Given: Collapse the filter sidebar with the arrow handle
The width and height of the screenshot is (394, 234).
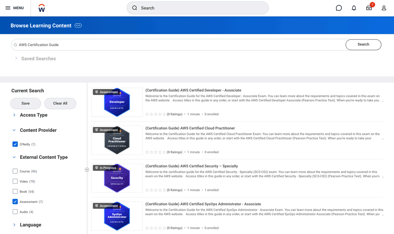Looking at the screenshot, I should point(87,170).
